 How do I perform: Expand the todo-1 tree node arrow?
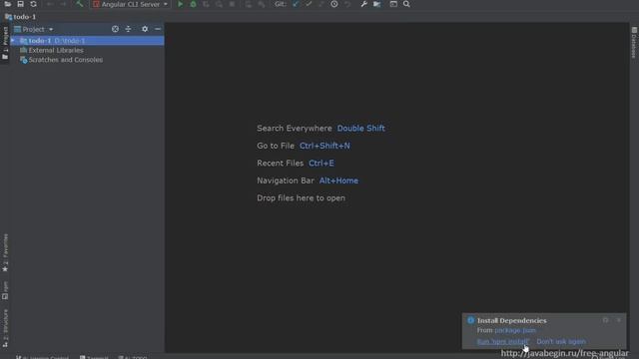[13, 41]
